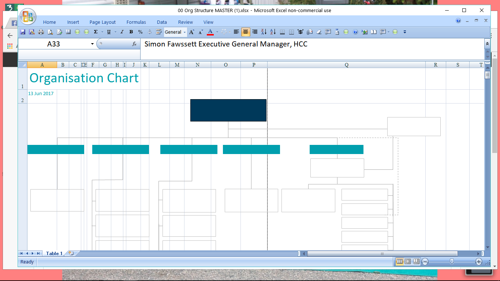Viewport: 500px width, 281px height.
Task: Toggle bold formatting with the B button
Action: 131,32
